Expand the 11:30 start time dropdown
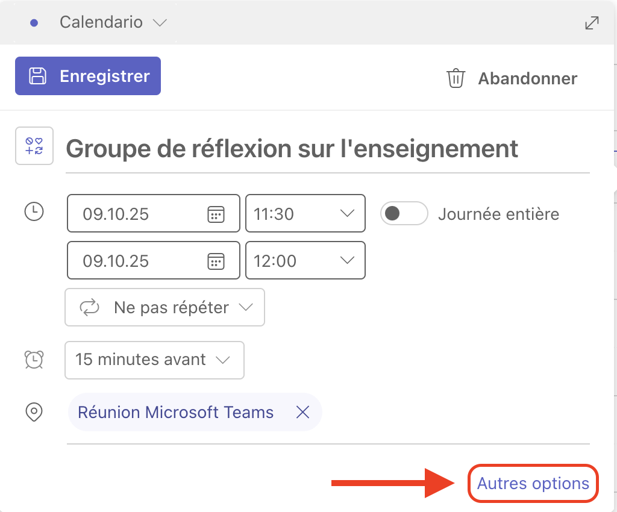This screenshot has width=617, height=512. (x=347, y=214)
